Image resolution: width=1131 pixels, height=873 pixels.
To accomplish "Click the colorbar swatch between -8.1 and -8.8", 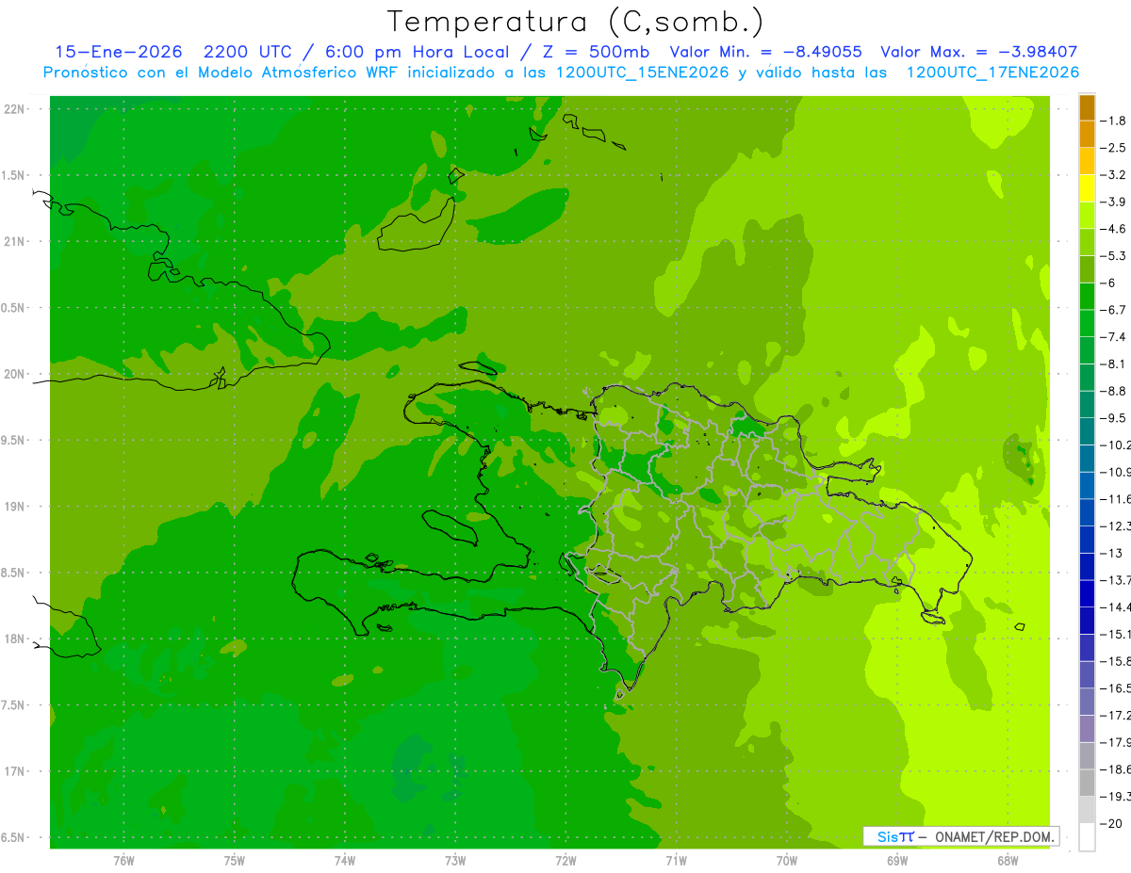I will [1087, 378].
